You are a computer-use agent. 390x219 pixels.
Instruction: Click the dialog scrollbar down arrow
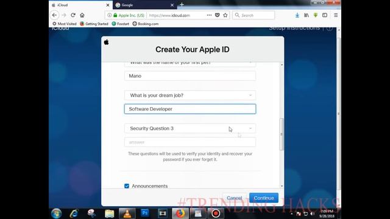(x=282, y=186)
